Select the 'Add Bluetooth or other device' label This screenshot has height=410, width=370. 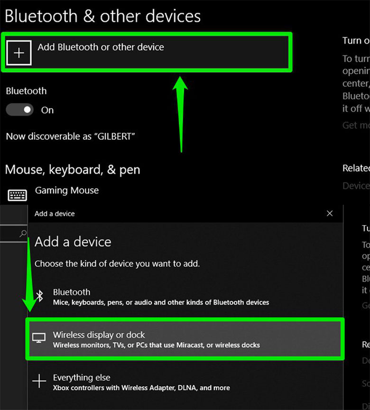click(101, 47)
